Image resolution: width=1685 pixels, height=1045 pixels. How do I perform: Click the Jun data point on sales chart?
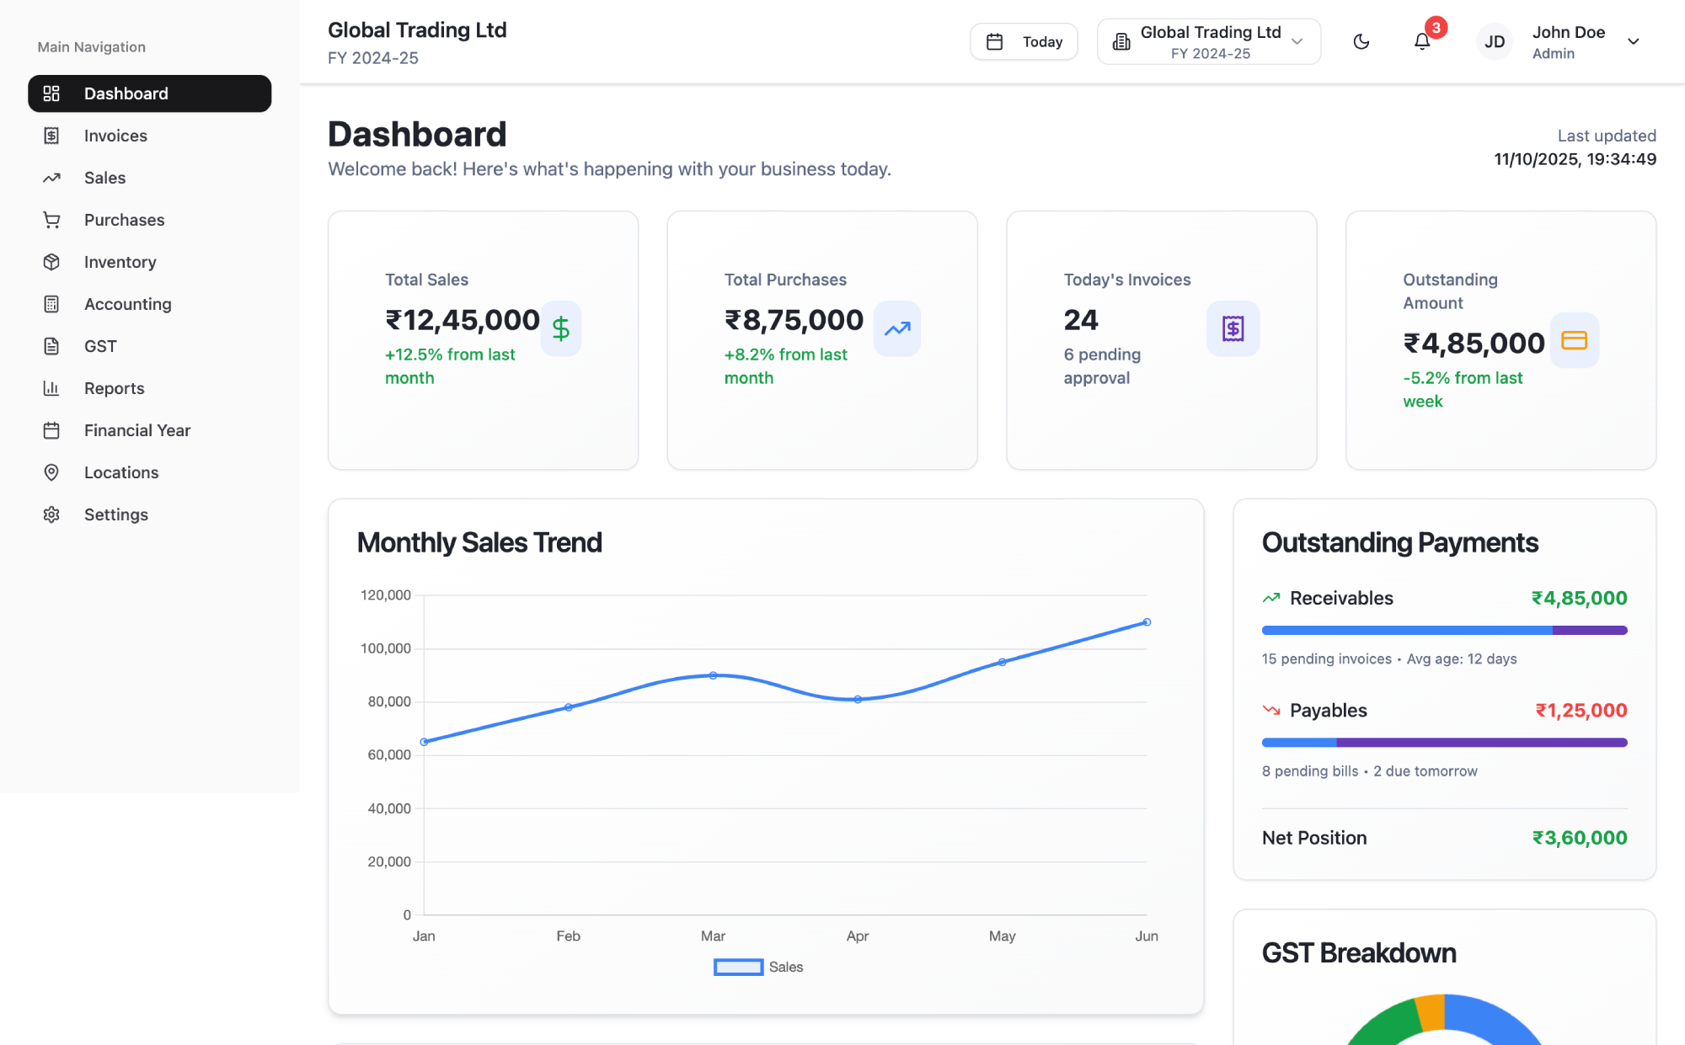pos(1147,622)
